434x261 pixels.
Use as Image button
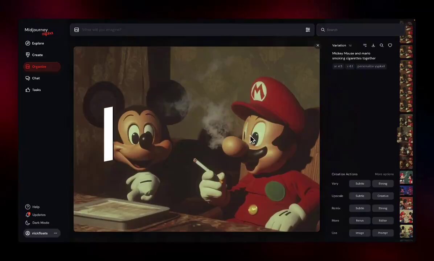360,233
